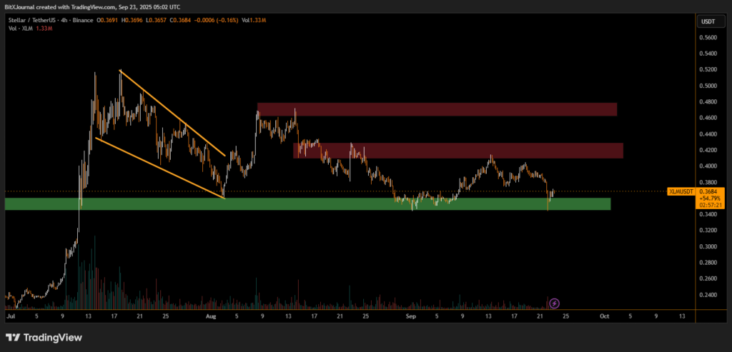Click the XLMUSDT price label tag
The height and width of the screenshot is (352, 732).
pyautogui.click(x=680, y=191)
